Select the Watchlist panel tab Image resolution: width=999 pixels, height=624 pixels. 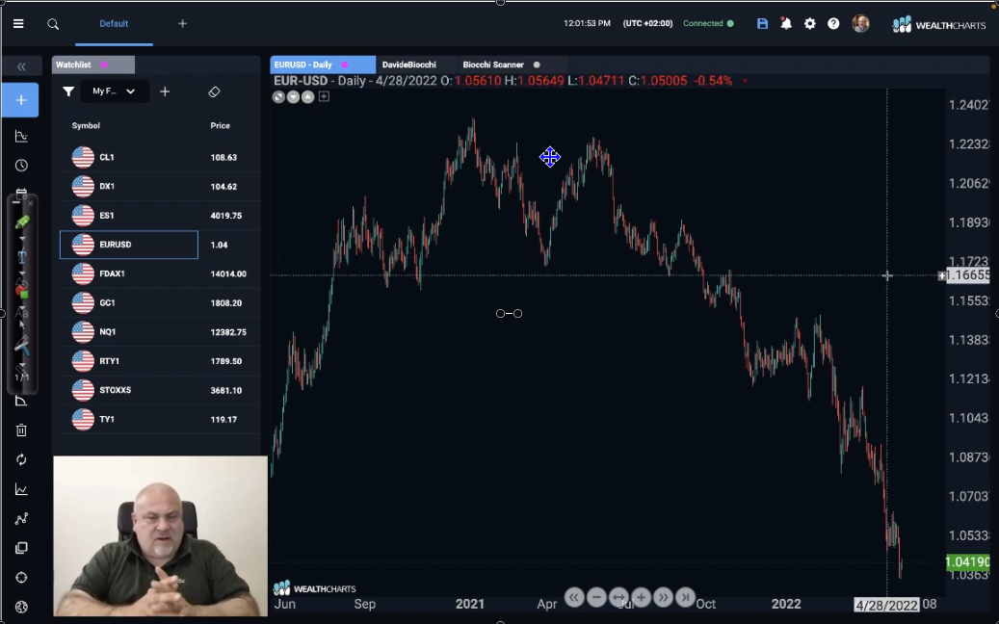(x=93, y=65)
